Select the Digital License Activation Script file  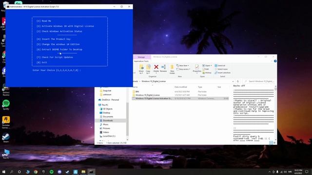pyautogui.click(x=180, y=98)
